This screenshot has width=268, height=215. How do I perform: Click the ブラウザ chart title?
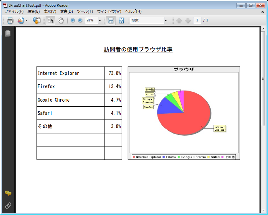(184, 70)
